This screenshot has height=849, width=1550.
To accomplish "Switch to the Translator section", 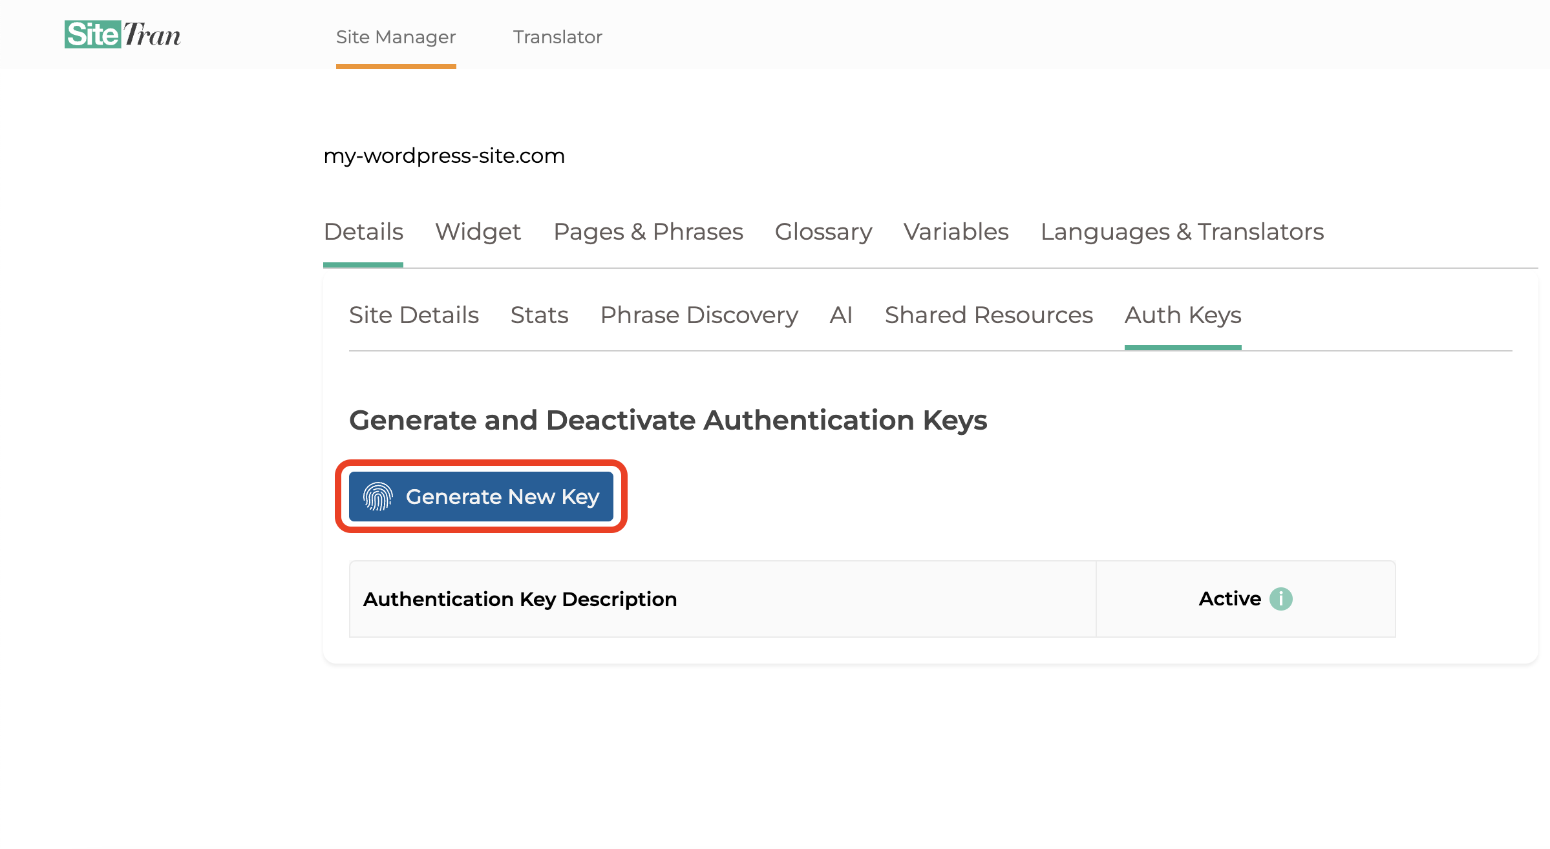I will pyautogui.click(x=557, y=37).
